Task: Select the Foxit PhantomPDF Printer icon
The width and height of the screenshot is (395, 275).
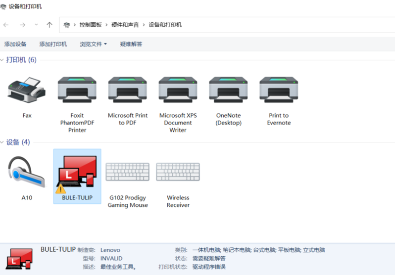Action: point(77,90)
